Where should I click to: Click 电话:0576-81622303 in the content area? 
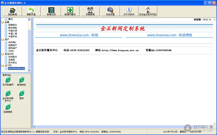tap(76, 50)
